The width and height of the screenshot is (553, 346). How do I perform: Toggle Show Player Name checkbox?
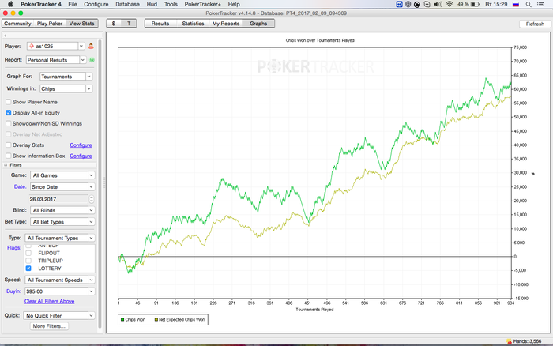click(x=9, y=102)
